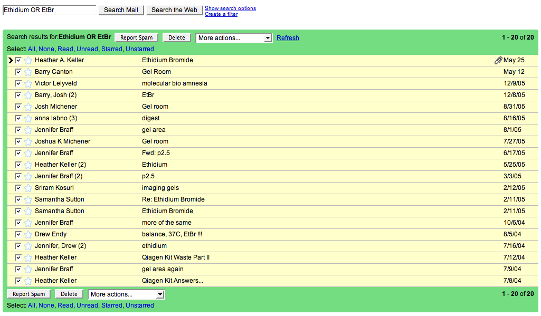Image resolution: width=541 pixels, height=316 pixels.
Task: Click the Refresh link
Action: point(288,38)
